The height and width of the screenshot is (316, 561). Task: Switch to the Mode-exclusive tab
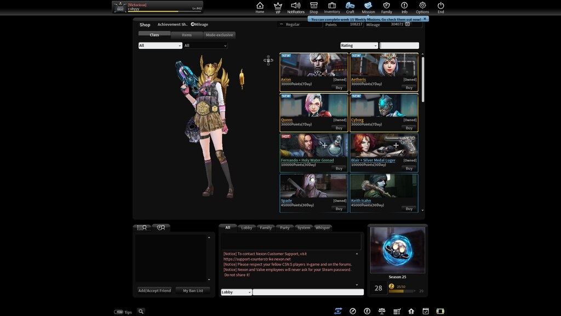coord(219,35)
